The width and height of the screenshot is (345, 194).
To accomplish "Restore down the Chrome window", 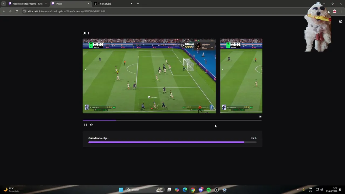I will [x=333, y=4].
